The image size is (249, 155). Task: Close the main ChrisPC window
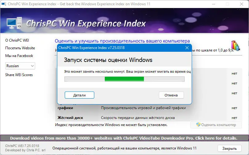click(242, 4)
